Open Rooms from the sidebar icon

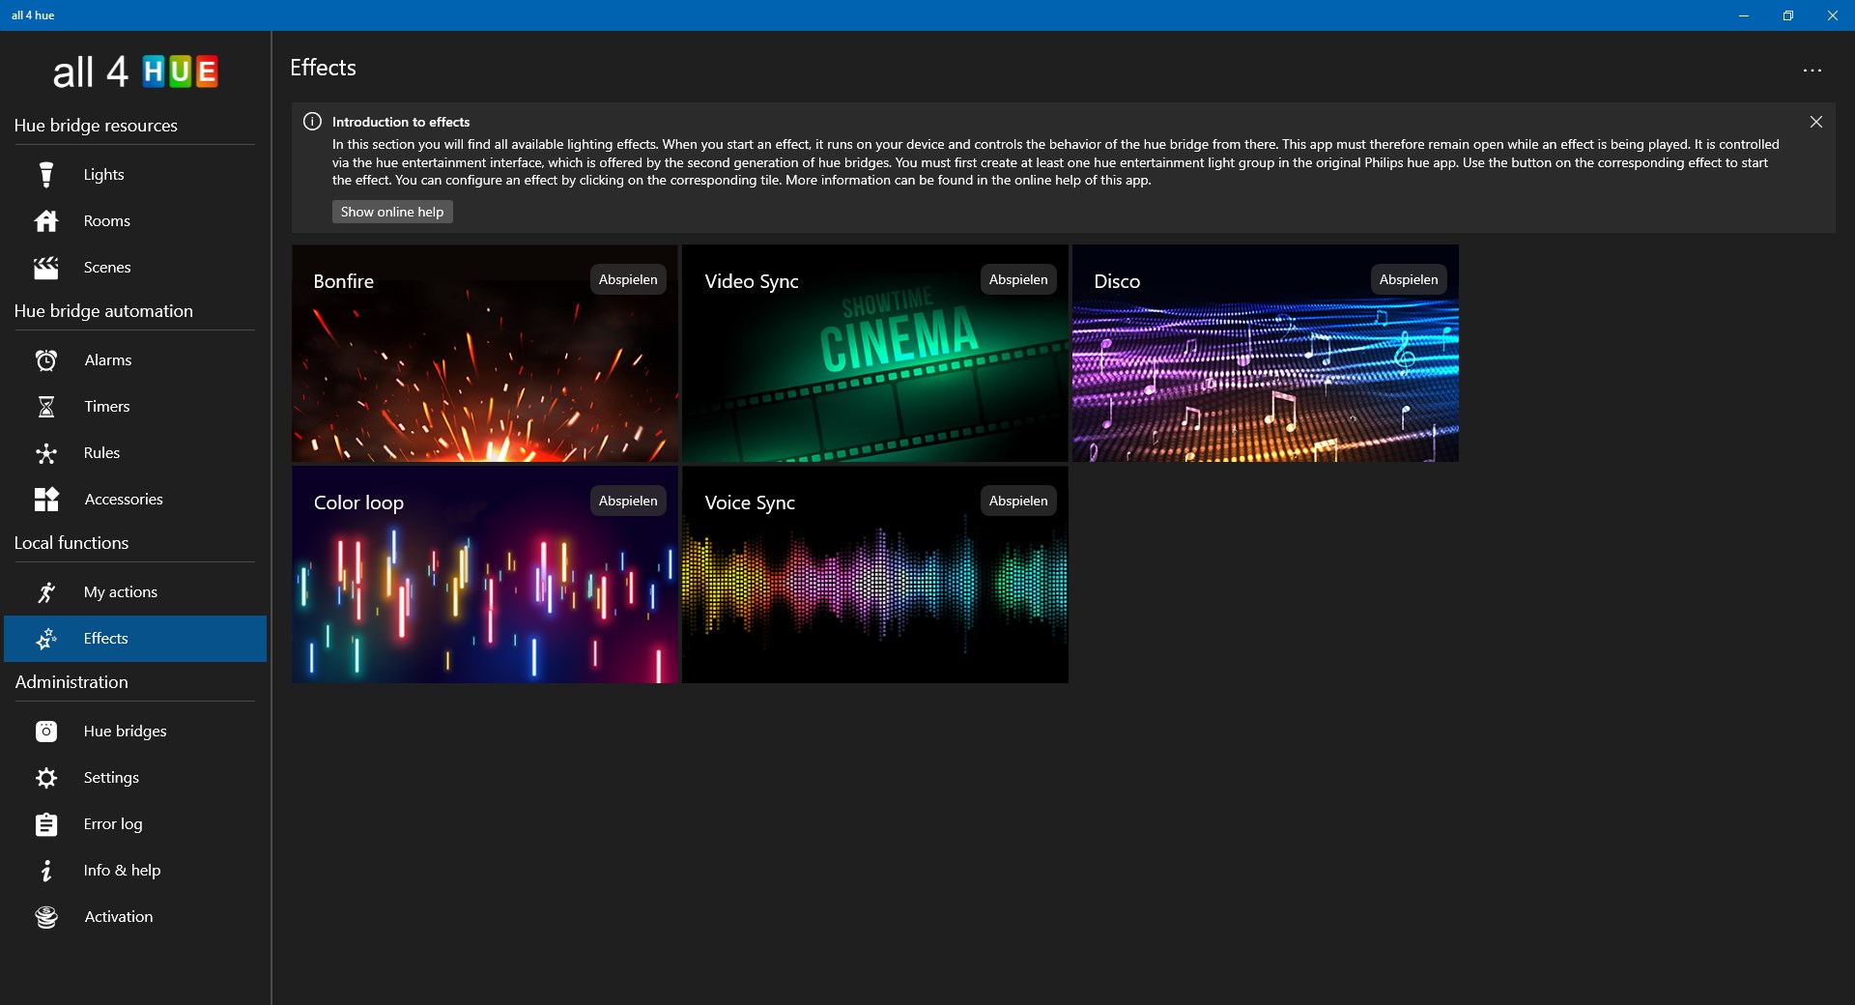45,220
